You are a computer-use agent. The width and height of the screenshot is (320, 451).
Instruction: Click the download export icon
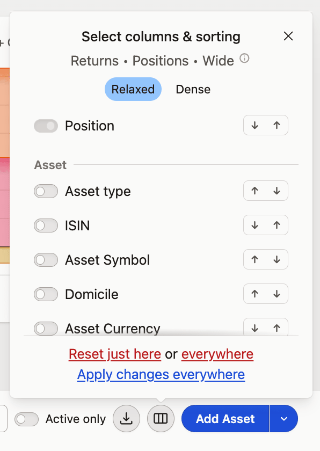point(127,418)
